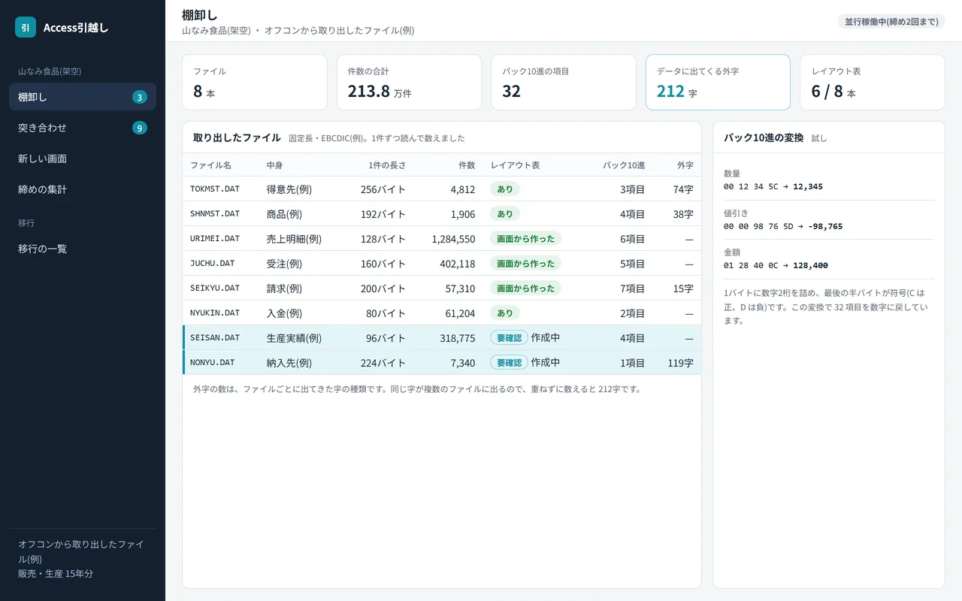This screenshot has height=601, width=962.
Task: Click the 119字 cell for NONYU.DAT
Action: point(680,363)
